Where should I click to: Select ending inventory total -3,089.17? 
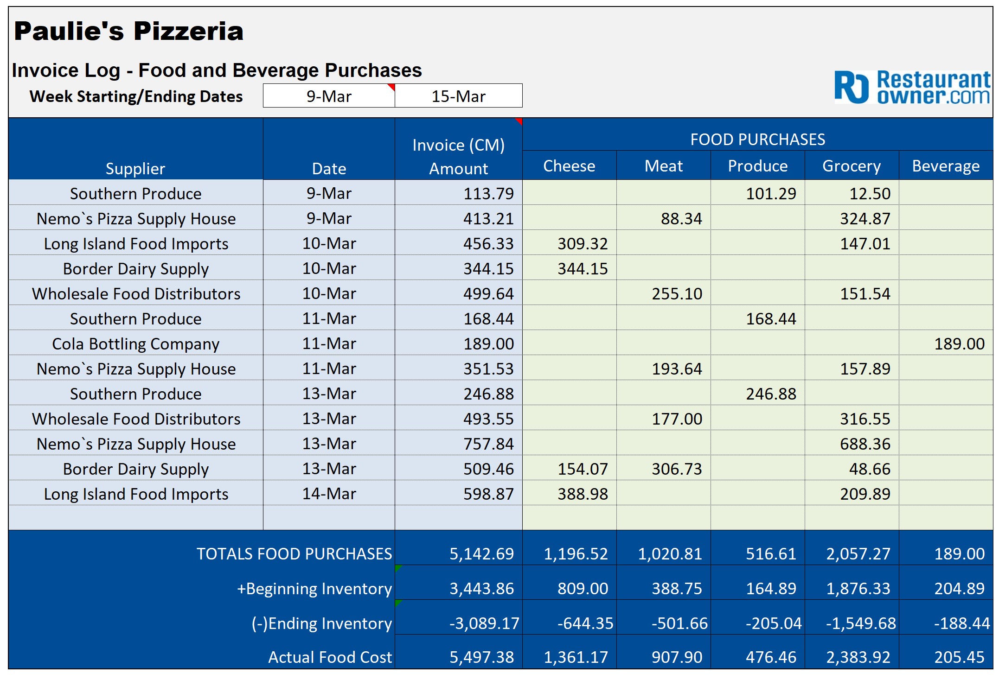pyautogui.click(x=459, y=617)
